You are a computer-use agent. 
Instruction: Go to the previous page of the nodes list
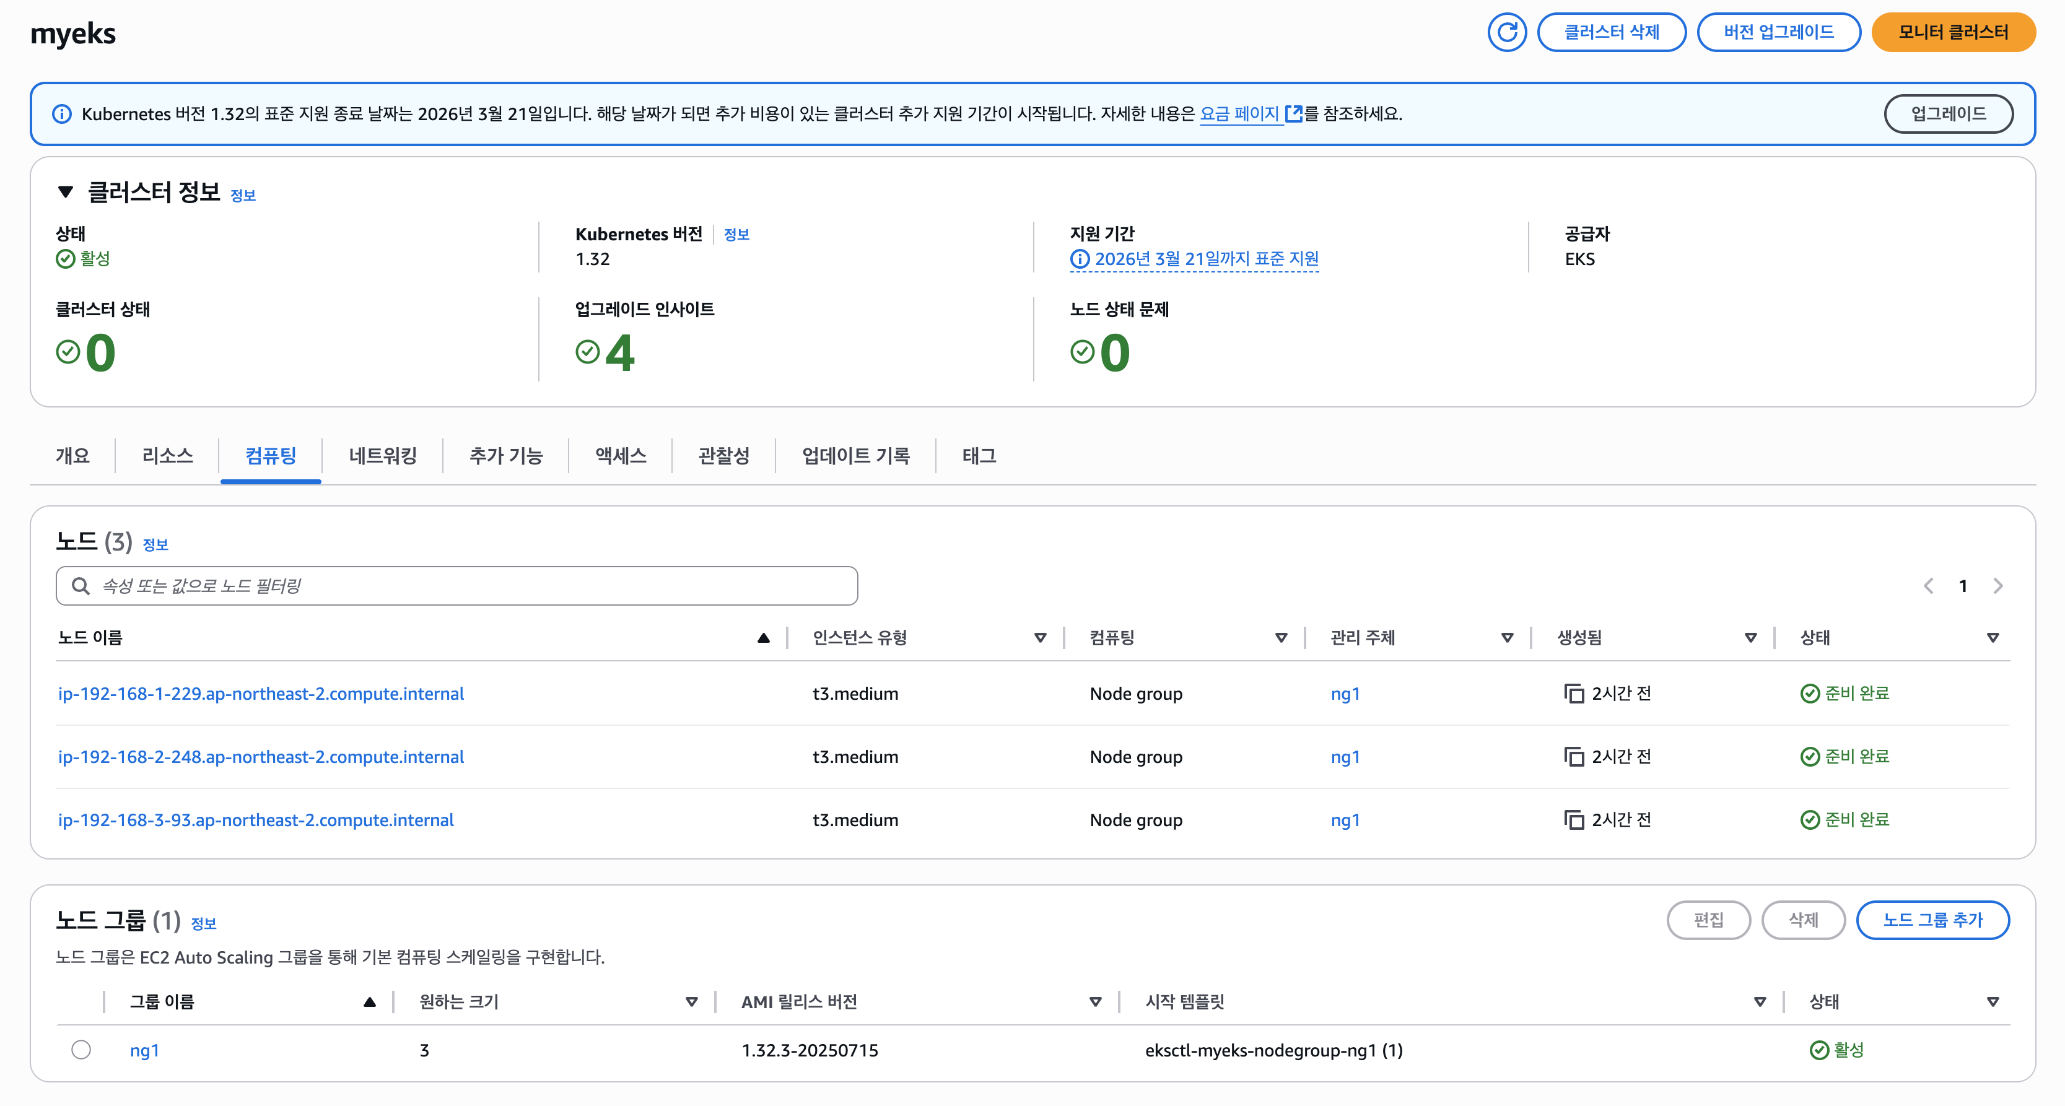pos(1928,586)
